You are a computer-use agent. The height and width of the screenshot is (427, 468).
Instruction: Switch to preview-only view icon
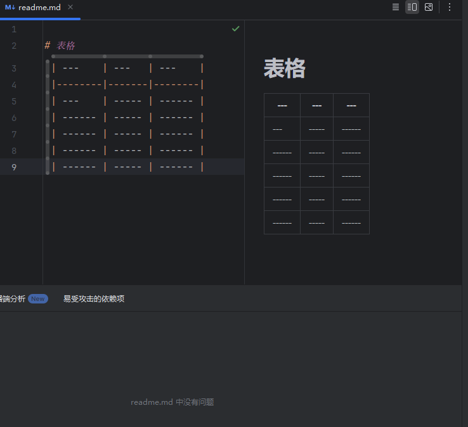coord(429,7)
